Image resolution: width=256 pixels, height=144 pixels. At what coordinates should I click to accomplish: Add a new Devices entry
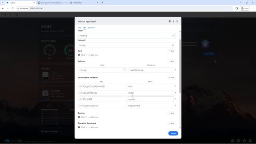[x=171, y=113]
